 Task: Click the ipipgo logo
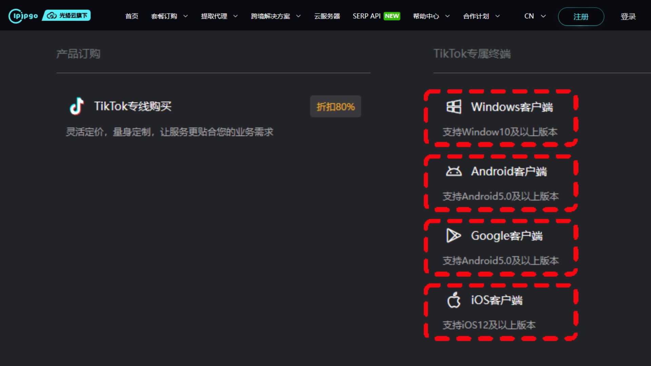(22, 16)
